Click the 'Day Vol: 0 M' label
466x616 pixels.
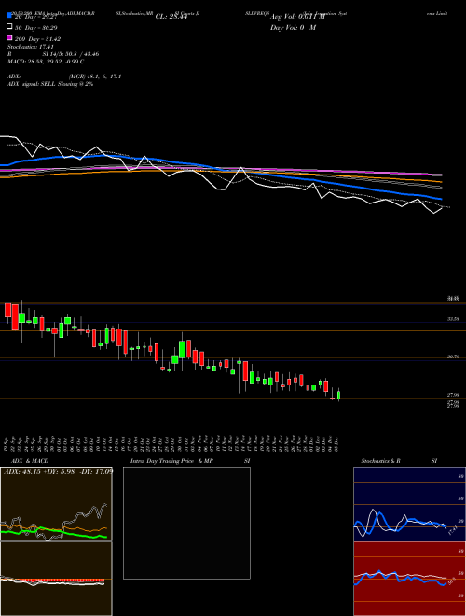click(293, 28)
